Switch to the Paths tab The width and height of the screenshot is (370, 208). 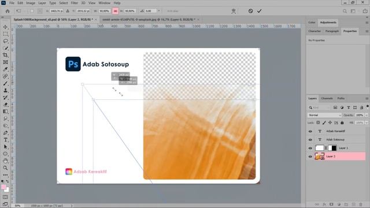(341, 98)
